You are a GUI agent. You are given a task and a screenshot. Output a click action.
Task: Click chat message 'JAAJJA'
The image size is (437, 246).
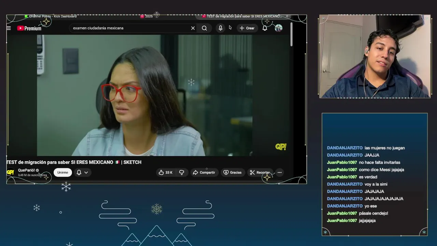(372, 155)
